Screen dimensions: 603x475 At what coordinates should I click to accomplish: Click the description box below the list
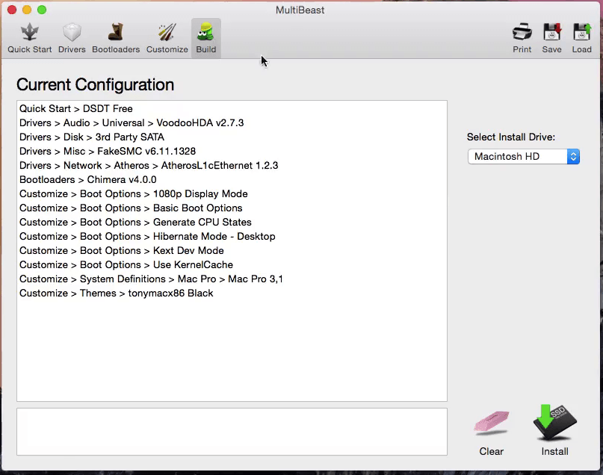(232, 432)
